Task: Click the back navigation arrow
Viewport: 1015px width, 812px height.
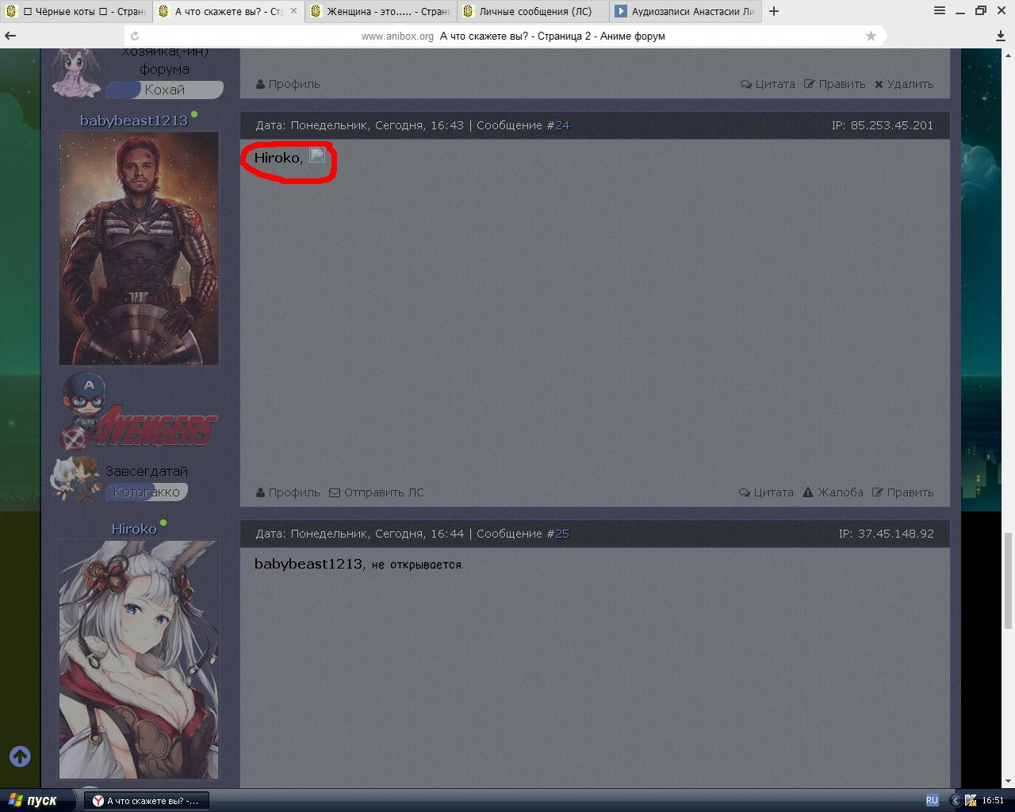Action: [x=11, y=36]
